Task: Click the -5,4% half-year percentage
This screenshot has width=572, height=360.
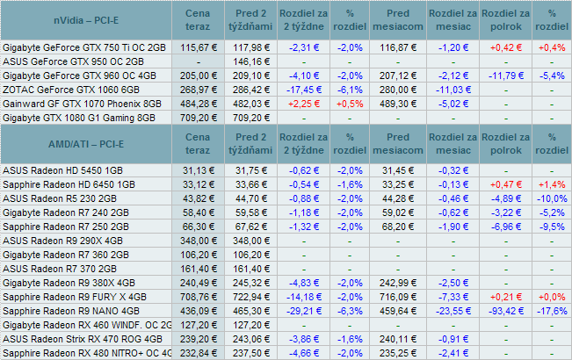Action: pyautogui.click(x=552, y=76)
